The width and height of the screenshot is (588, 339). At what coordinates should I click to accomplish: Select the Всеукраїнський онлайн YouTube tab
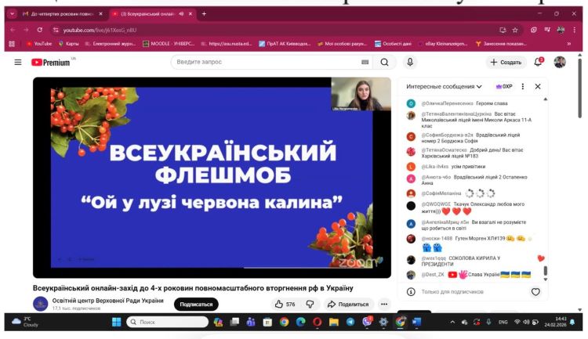pos(148,14)
